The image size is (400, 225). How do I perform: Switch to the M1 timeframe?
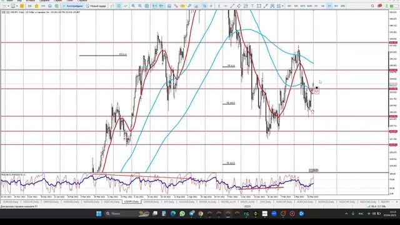coord(289,6)
